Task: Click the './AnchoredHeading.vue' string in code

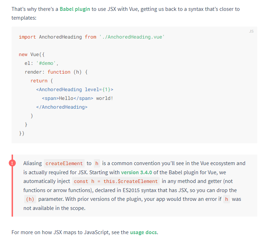Action: point(131,37)
